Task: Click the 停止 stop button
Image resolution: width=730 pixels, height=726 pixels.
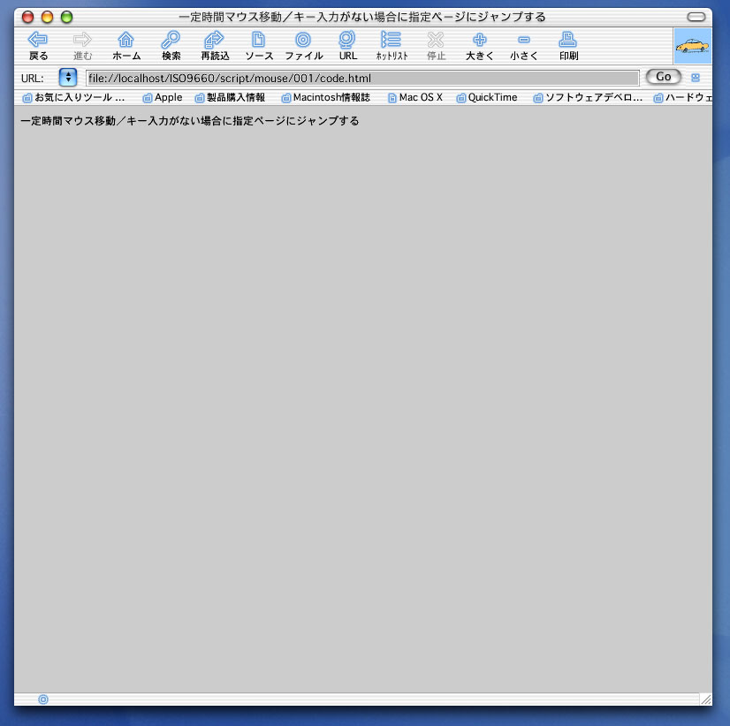Action: [436, 46]
